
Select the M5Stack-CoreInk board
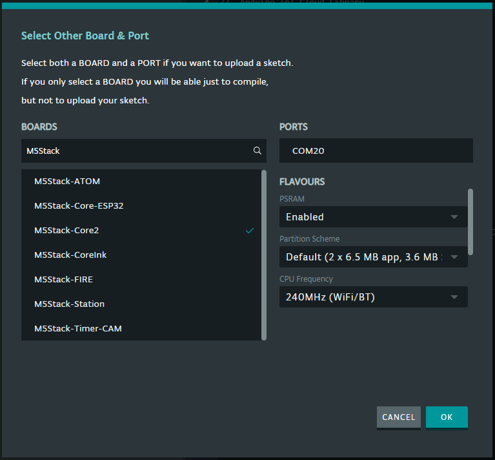point(141,255)
